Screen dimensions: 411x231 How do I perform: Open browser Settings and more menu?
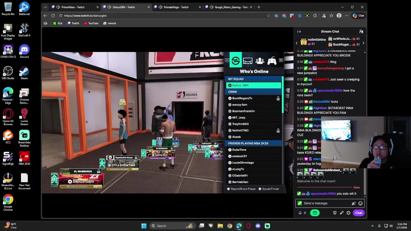tap(347, 15)
